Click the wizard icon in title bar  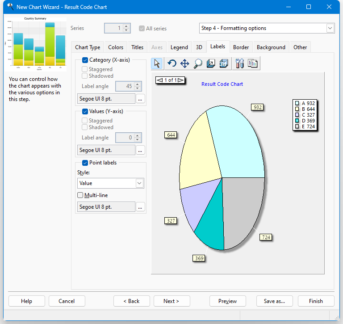click(10, 7)
